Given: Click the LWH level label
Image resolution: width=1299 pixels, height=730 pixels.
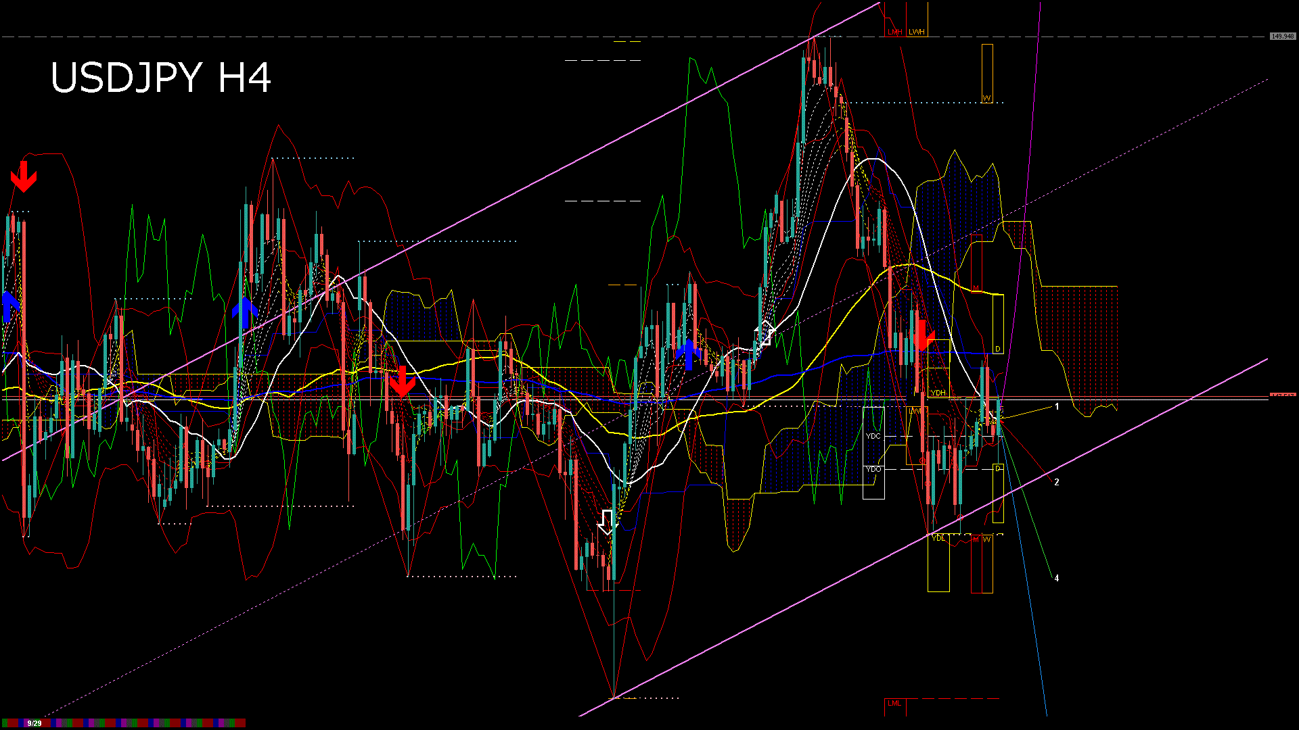Looking at the screenshot, I should (x=917, y=32).
